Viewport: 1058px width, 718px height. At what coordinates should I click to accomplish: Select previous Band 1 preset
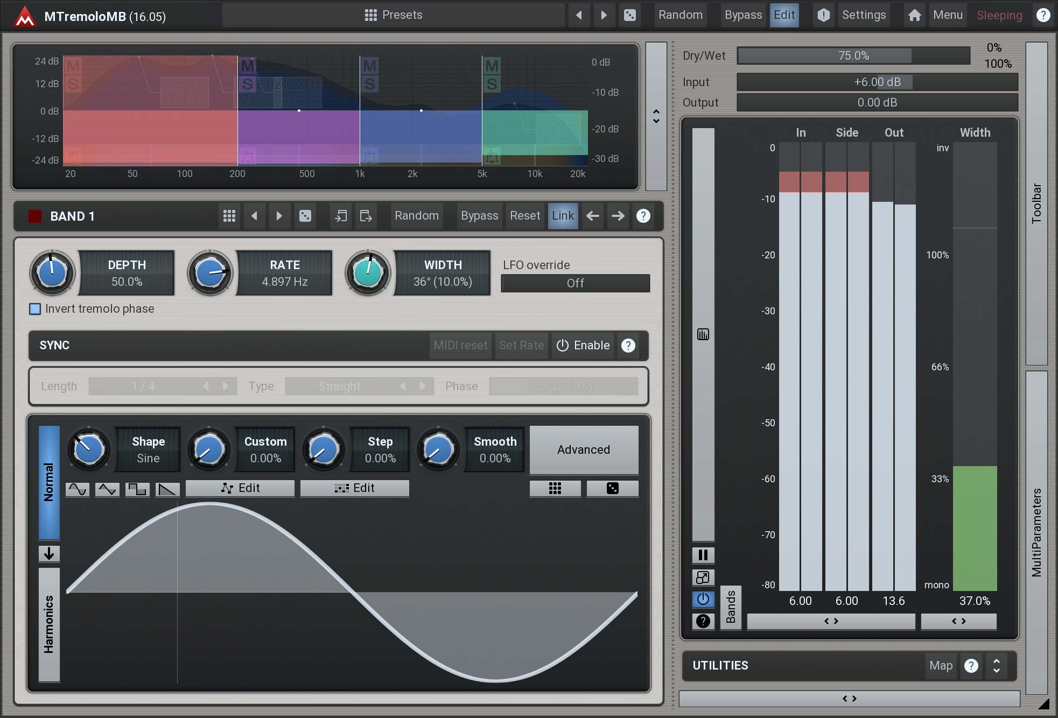pyautogui.click(x=254, y=216)
